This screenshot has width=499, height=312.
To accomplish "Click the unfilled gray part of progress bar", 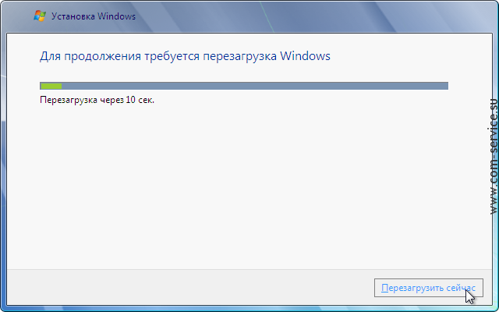I will pos(255,86).
